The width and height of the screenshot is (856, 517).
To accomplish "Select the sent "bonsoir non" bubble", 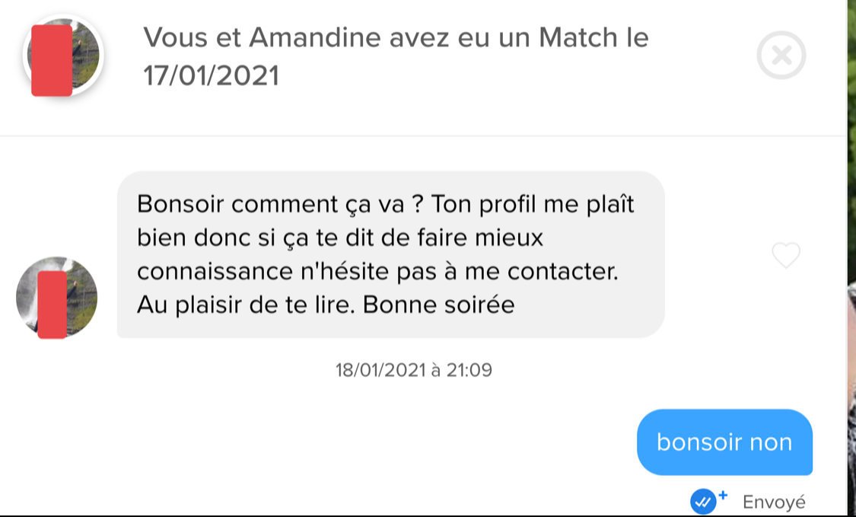I will [724, 442].
